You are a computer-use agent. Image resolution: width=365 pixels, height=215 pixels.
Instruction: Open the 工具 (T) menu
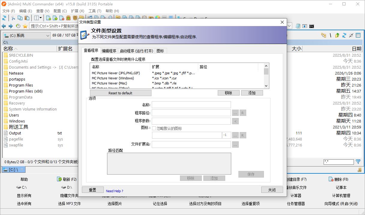95,11
